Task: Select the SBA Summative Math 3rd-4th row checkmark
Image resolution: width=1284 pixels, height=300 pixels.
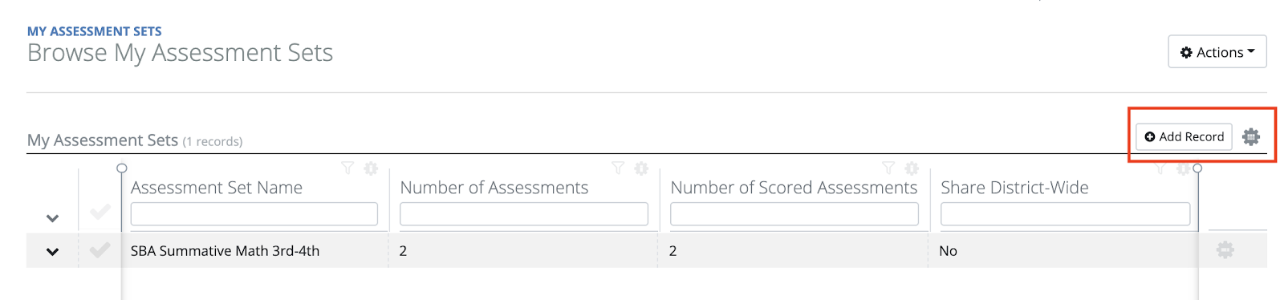Action: (x=100, y=250)
